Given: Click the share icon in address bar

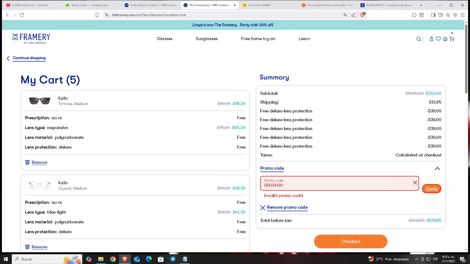Looking at the screenshot, I should [353, 15].
